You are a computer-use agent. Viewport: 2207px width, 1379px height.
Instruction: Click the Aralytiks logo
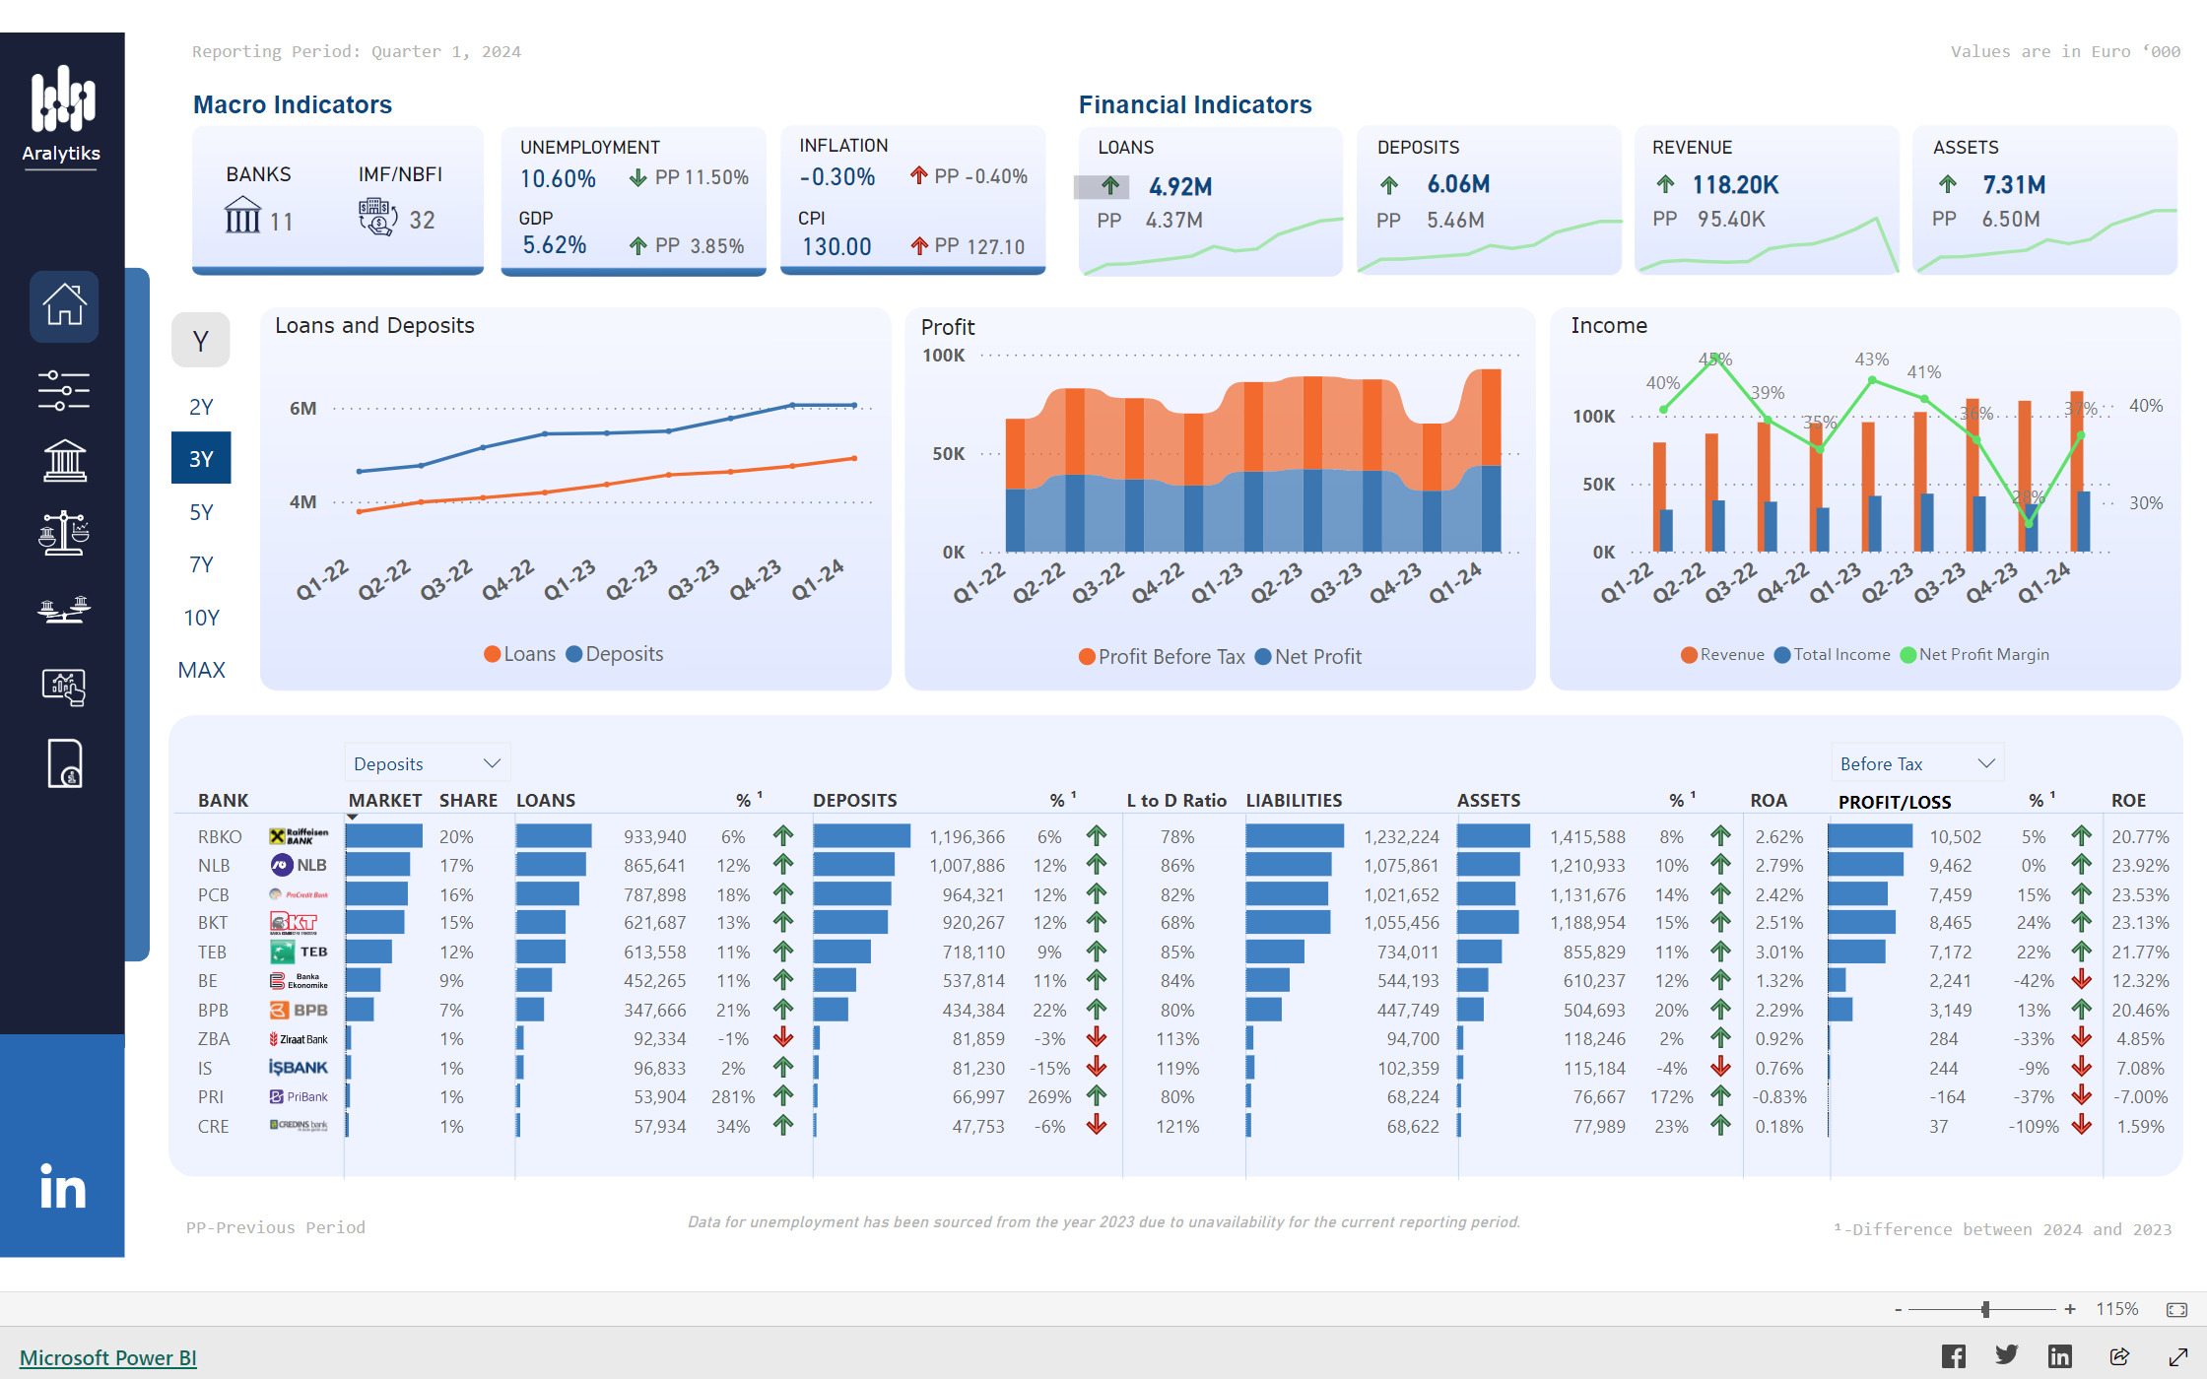(x=62, y=115)
